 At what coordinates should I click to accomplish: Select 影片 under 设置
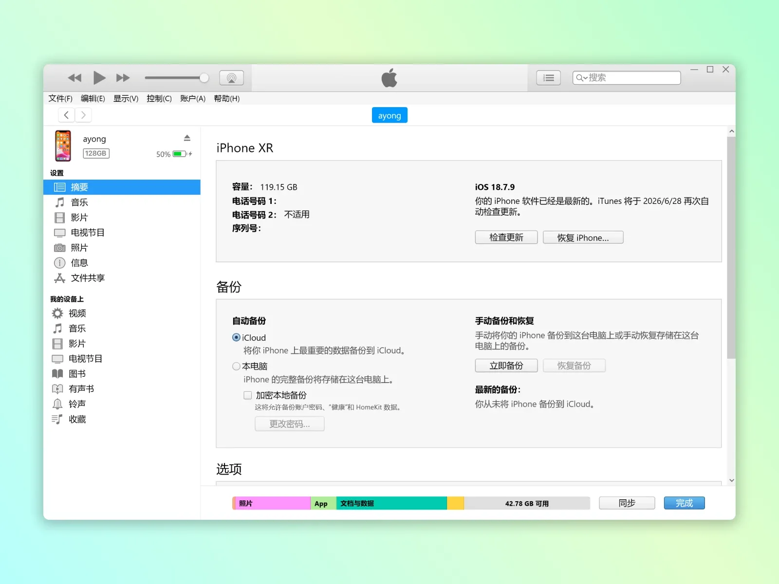[122, 218]
